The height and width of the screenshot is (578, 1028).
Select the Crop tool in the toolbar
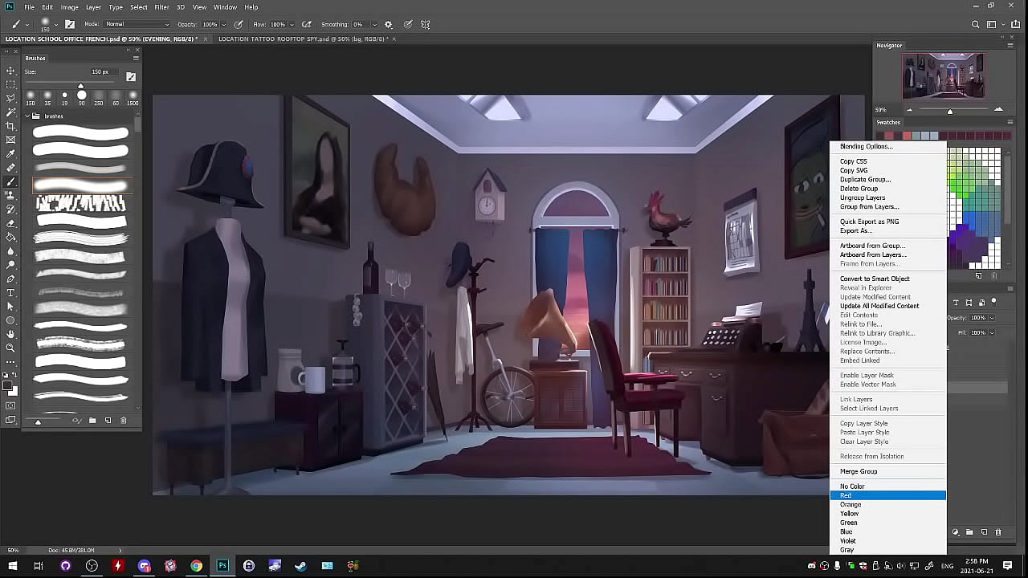[10, 126]
